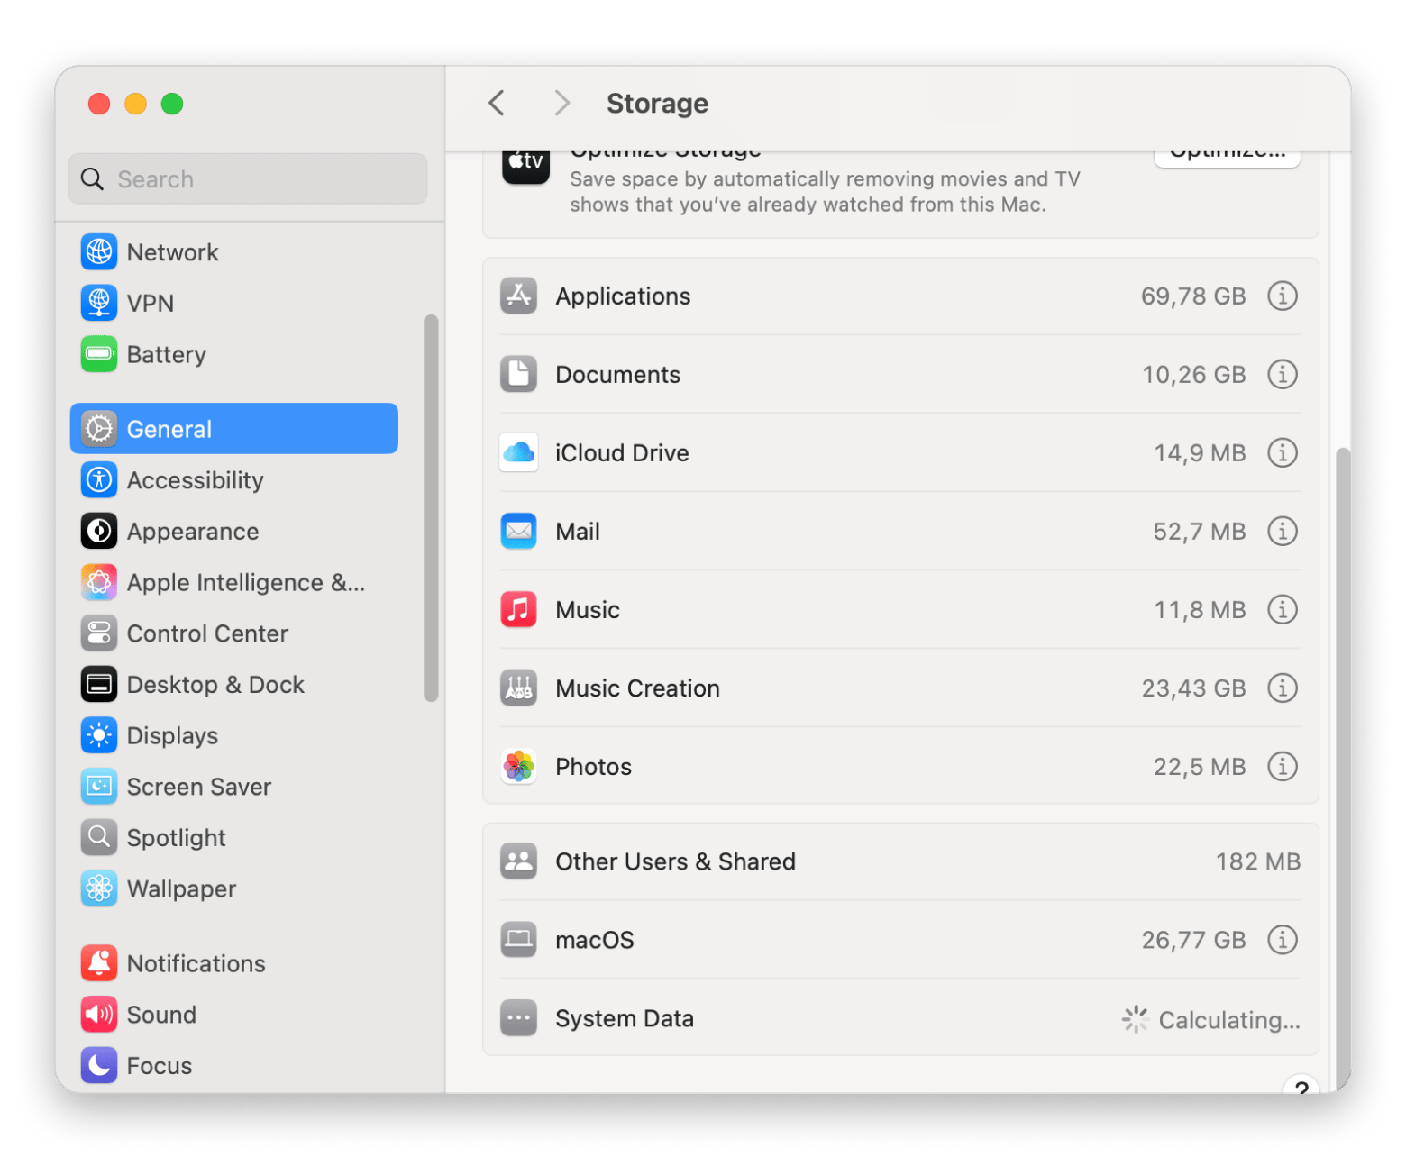Viewport: 1406px width, 1166px height.
Task: Select Battery in the sidebar
Action: (166, 355)
